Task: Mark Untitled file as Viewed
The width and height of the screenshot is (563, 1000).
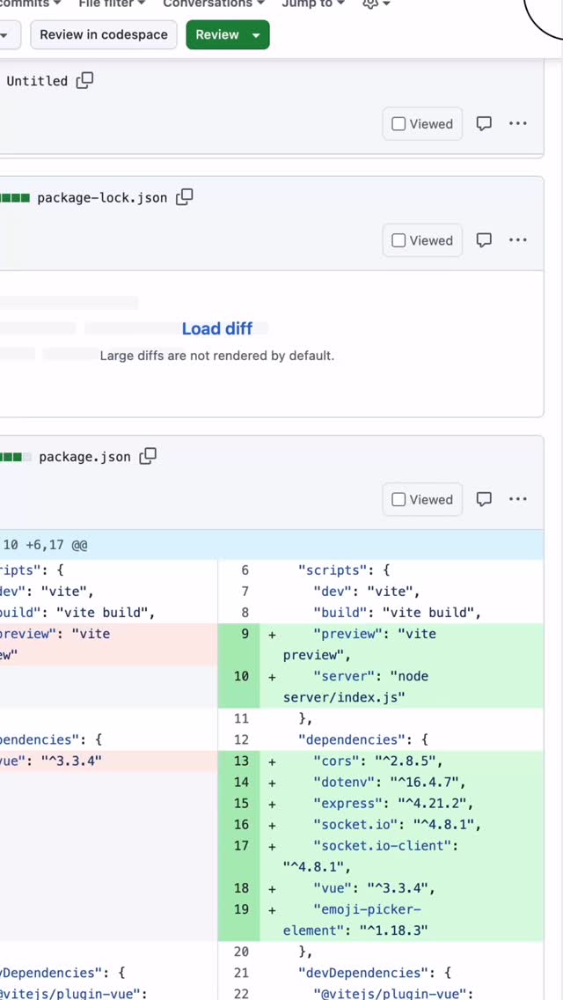Action: pyautogui.click(x=399, y=124)
